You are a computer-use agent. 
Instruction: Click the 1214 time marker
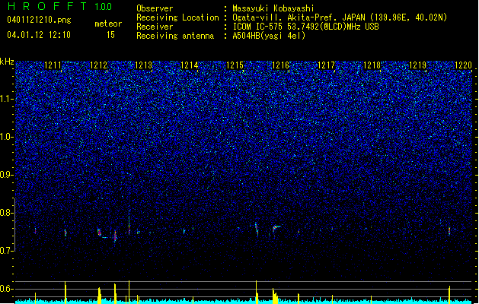point(190,65)
